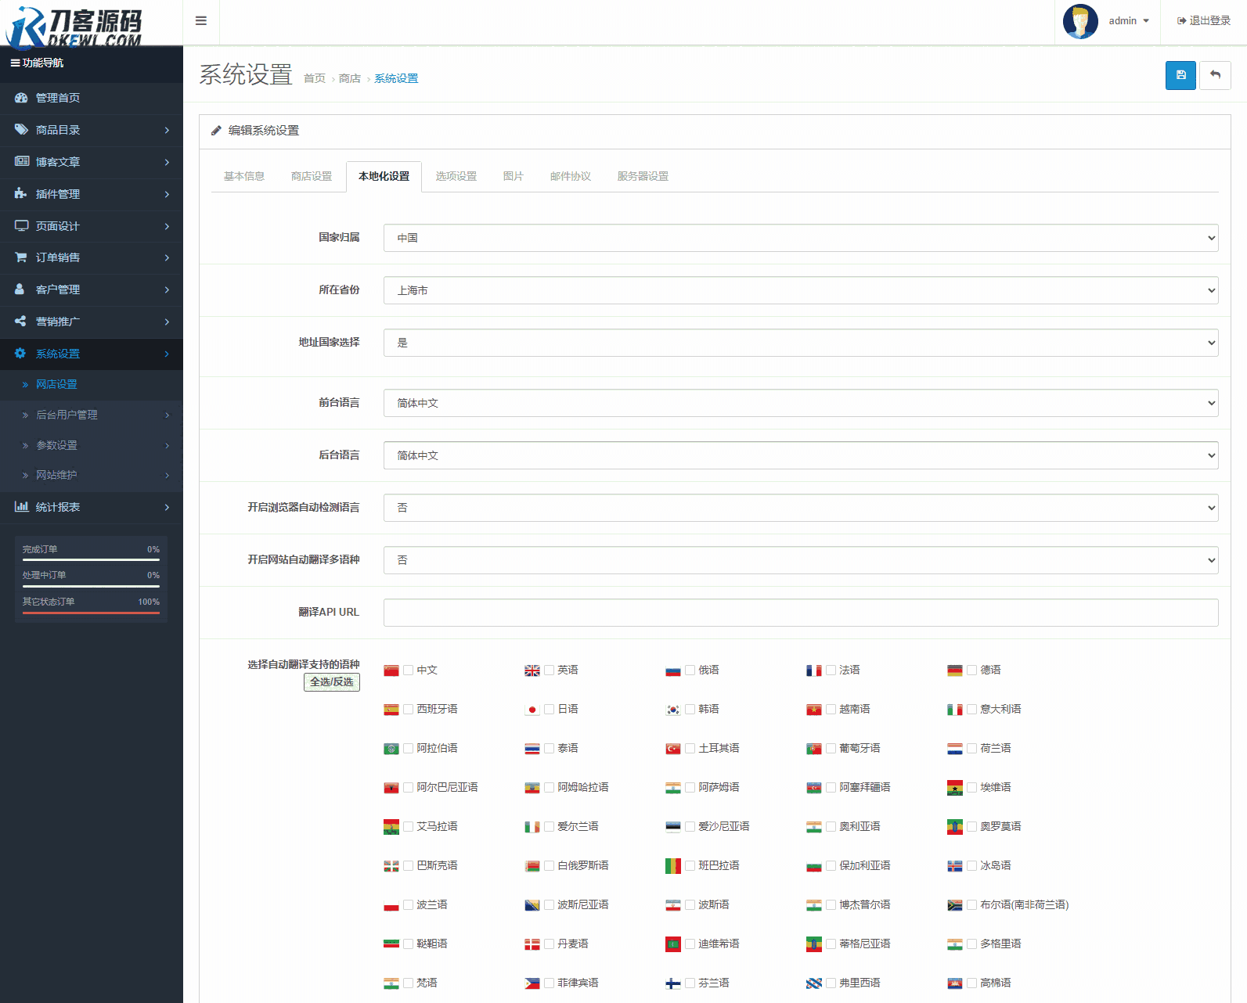Open the 网站维护 sidebar item
The width and height of the screenshot is (1247, 1003).
pos(92,475)
